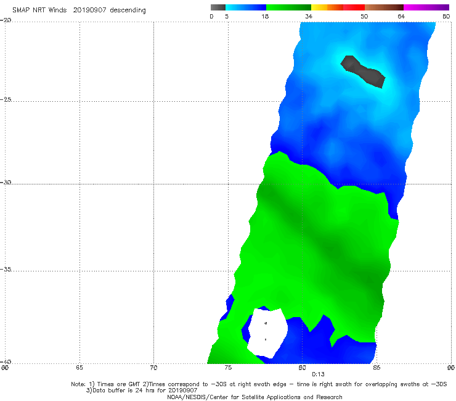Click the date "20190907" in the title

click(x=89, y=10)
